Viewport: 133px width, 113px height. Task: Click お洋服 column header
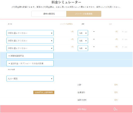10,24
